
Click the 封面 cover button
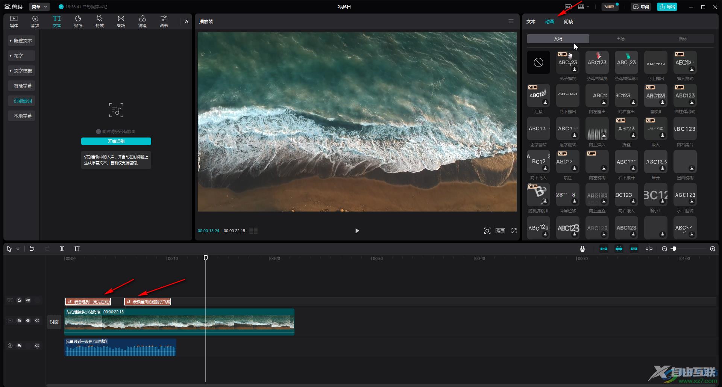point(54,322)
